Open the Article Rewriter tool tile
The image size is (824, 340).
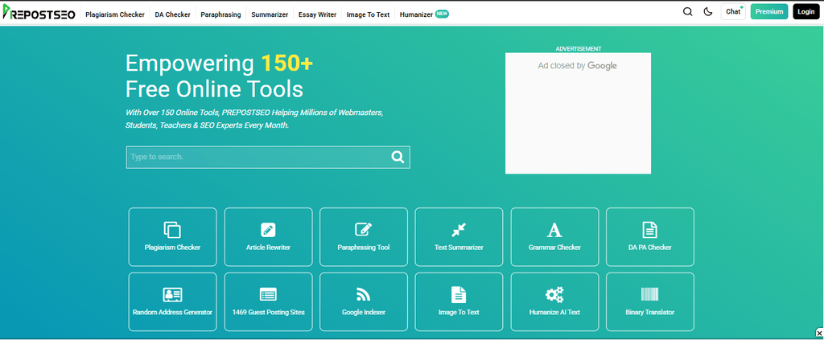(268, 237)
